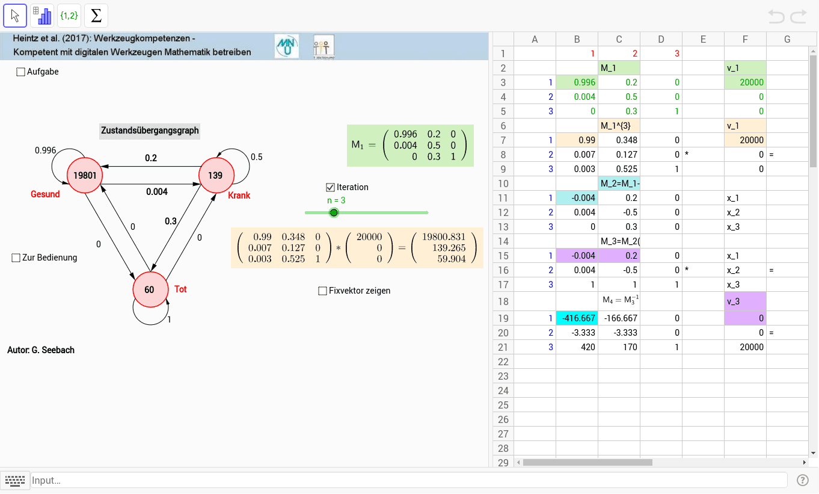819x494 pixels.
Task: Click the MNU logo image
Action: click(x=287, y=46)
